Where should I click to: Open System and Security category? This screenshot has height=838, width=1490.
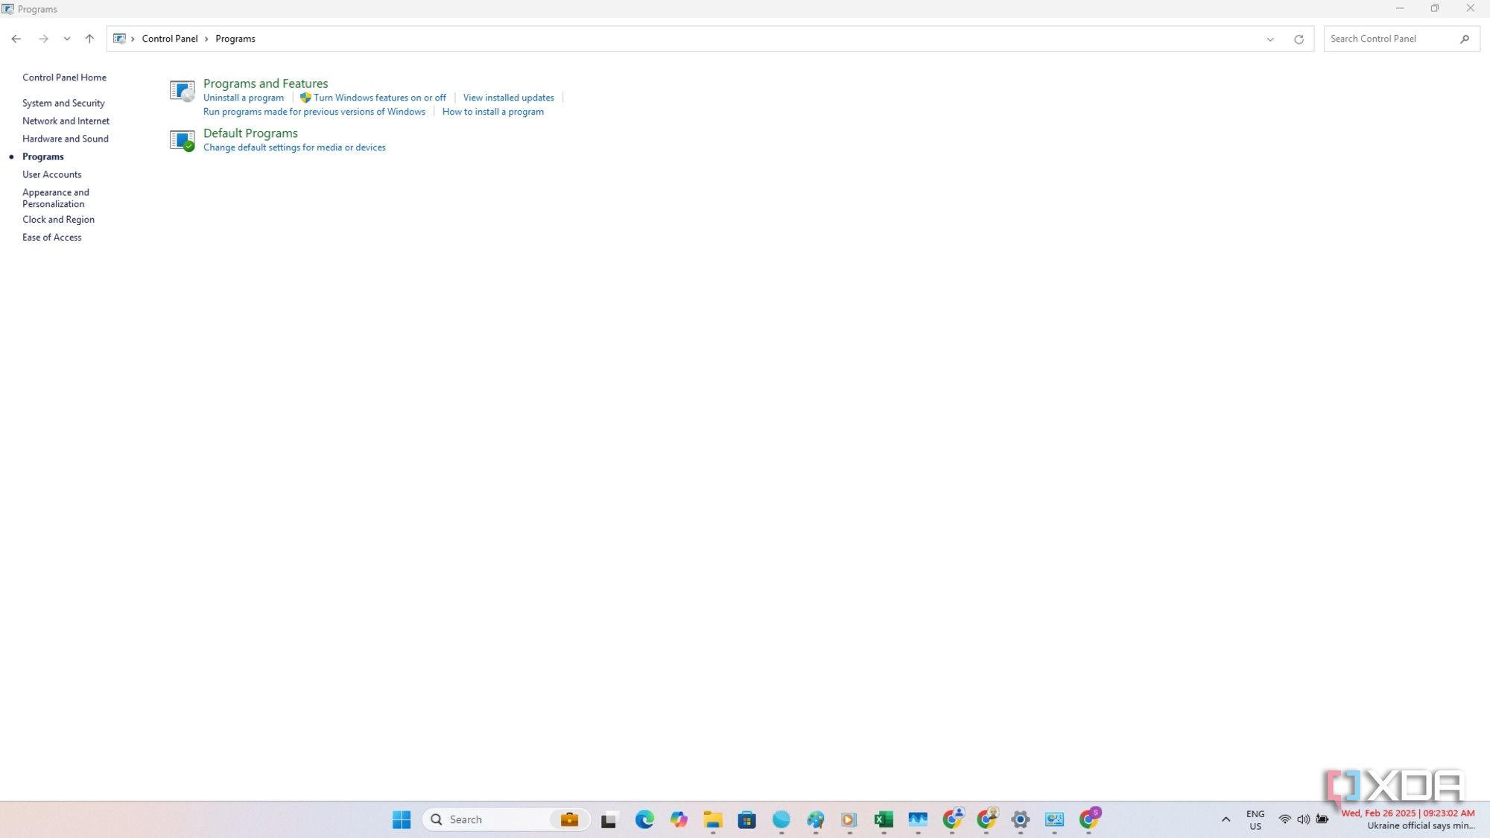click(x=63, y=103)
